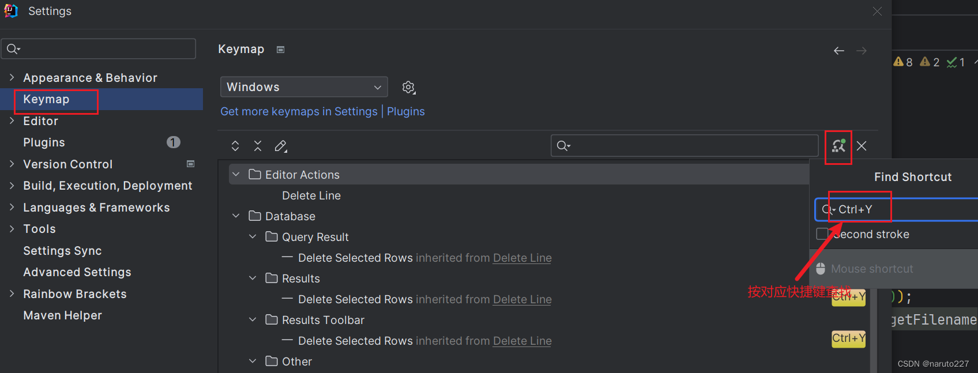Open Advanced Settings in sidebar

[77, 272]
